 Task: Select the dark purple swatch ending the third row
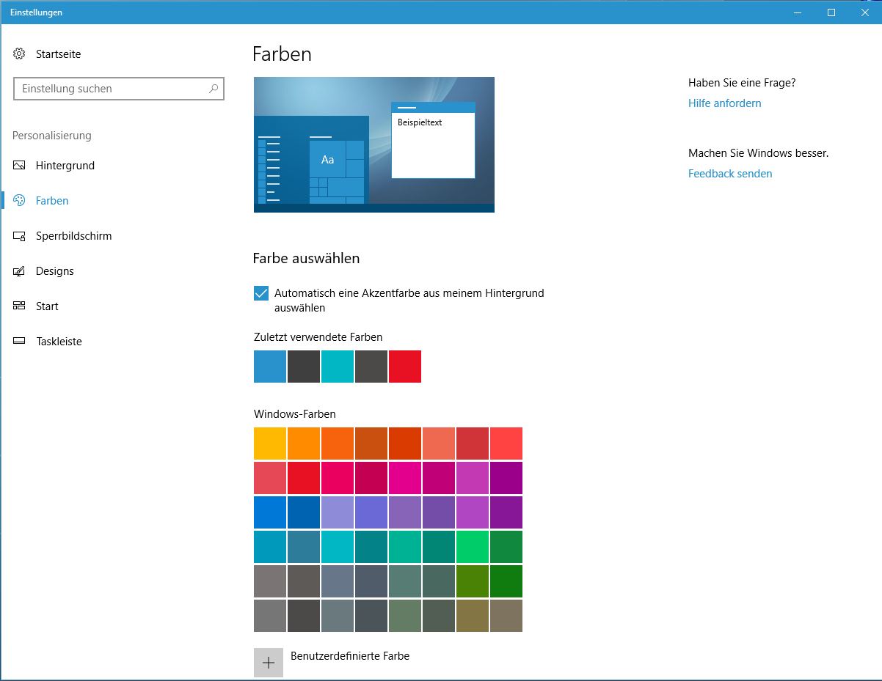click(506, 512)
